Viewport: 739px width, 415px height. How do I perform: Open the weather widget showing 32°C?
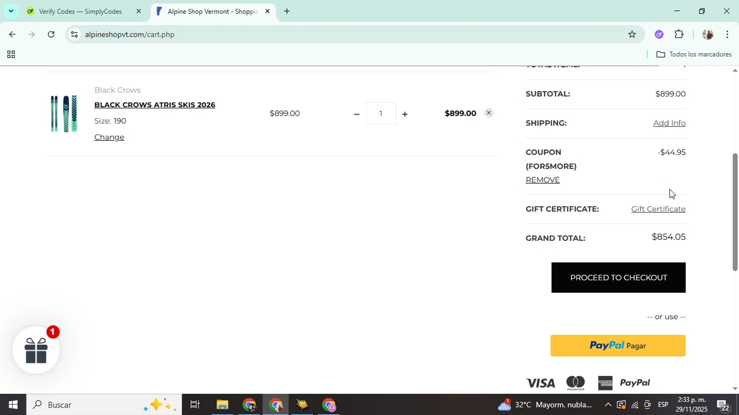tap(545, 405)
